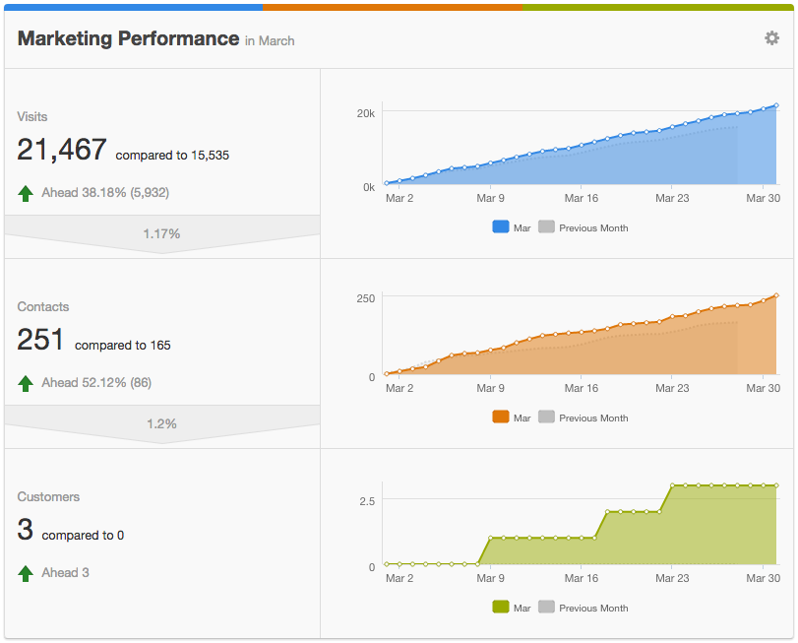Click the 'in March' subtitle
The width and height of the screenshot is (798, 643).
pyautogui.click(x=270, y=40)
